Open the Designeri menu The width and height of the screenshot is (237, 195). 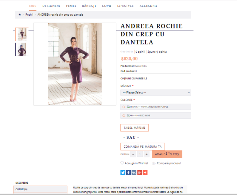pyautogui.click(x=51, y=6)
